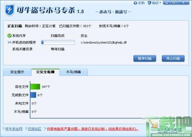This screenshot has width=192, height=137.
Task: Click the red system diagnosis warning link
Action: (93, 129)
